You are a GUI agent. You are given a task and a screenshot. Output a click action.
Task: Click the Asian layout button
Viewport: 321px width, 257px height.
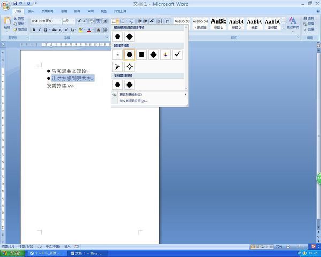click(x=151, y=21)
